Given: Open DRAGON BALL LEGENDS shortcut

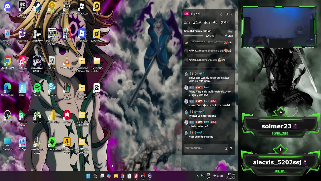Looking at the screenshot, I should coord(37,64).
